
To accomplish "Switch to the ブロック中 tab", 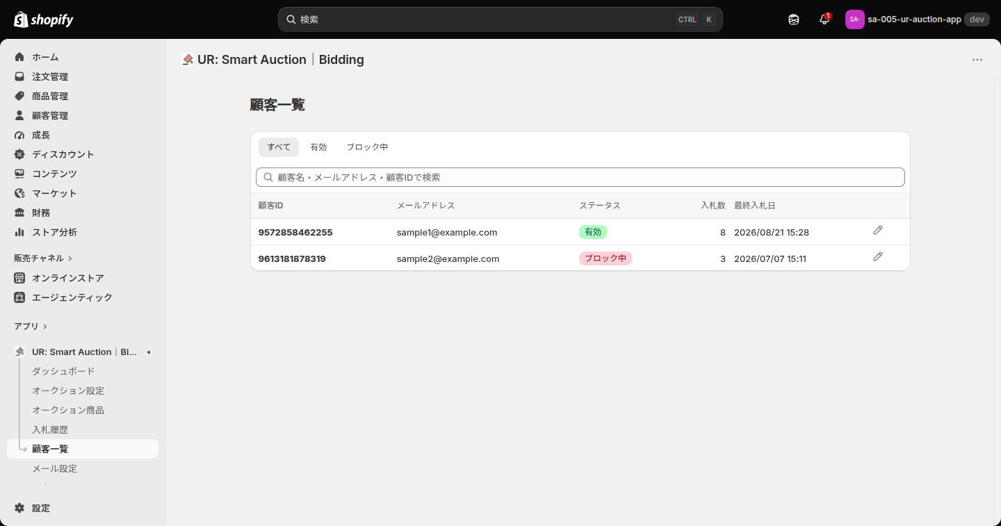I will click(367, 147).
